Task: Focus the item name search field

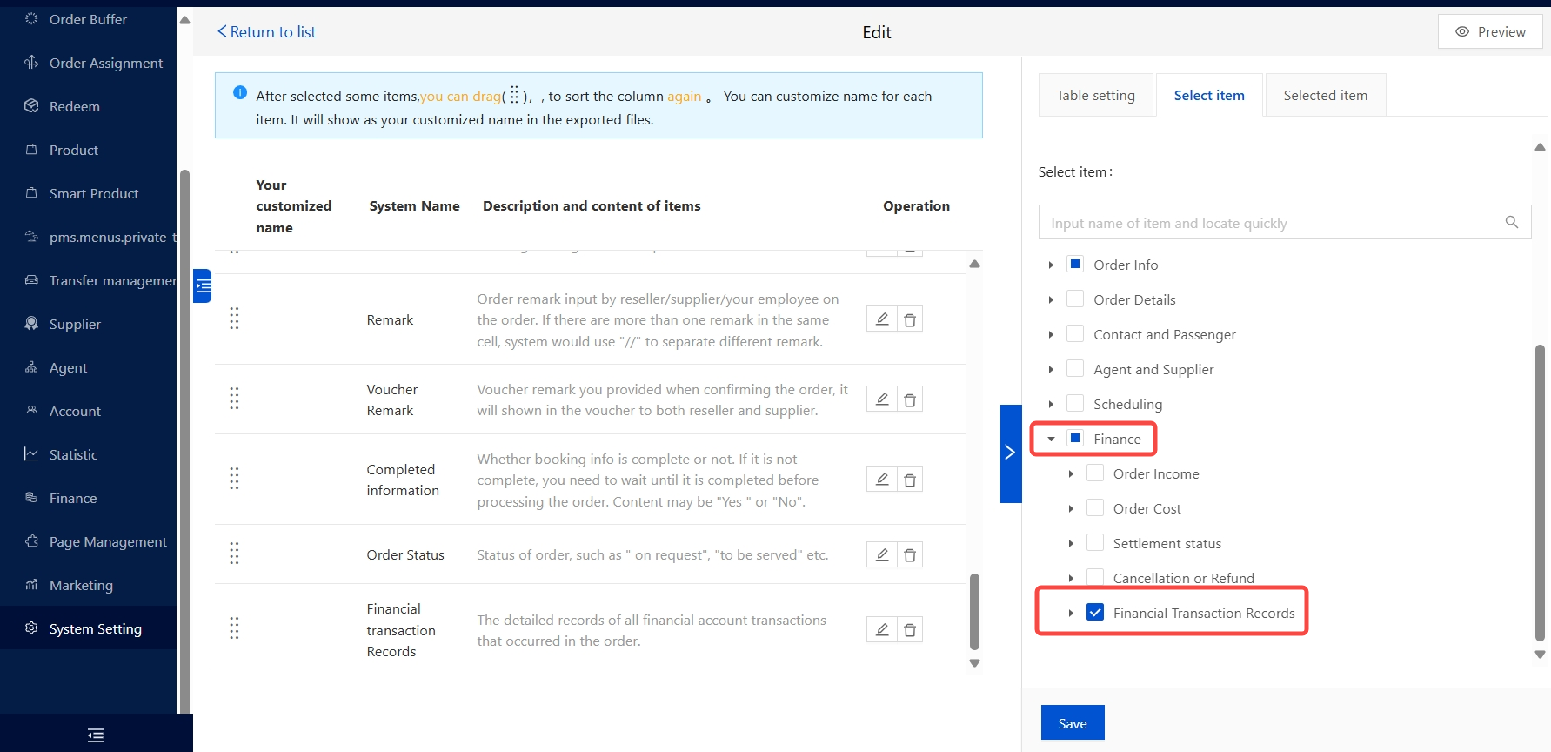Action: [x=1270, y=223]
